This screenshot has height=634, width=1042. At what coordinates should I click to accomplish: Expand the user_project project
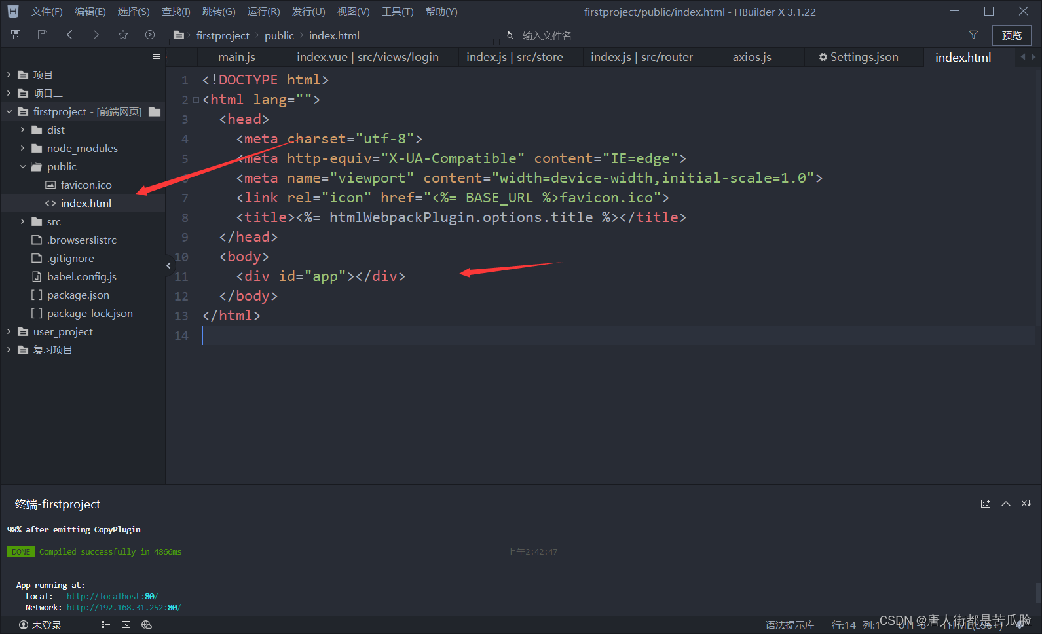pyautogui.click(x=9, y=331)
